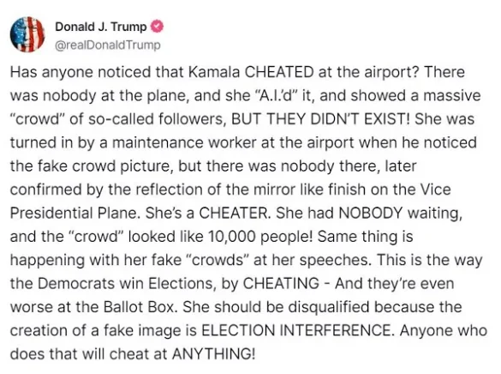
Task: Click the phrase BUT THEY DIDN'T EXIST!
Action: 320,119
